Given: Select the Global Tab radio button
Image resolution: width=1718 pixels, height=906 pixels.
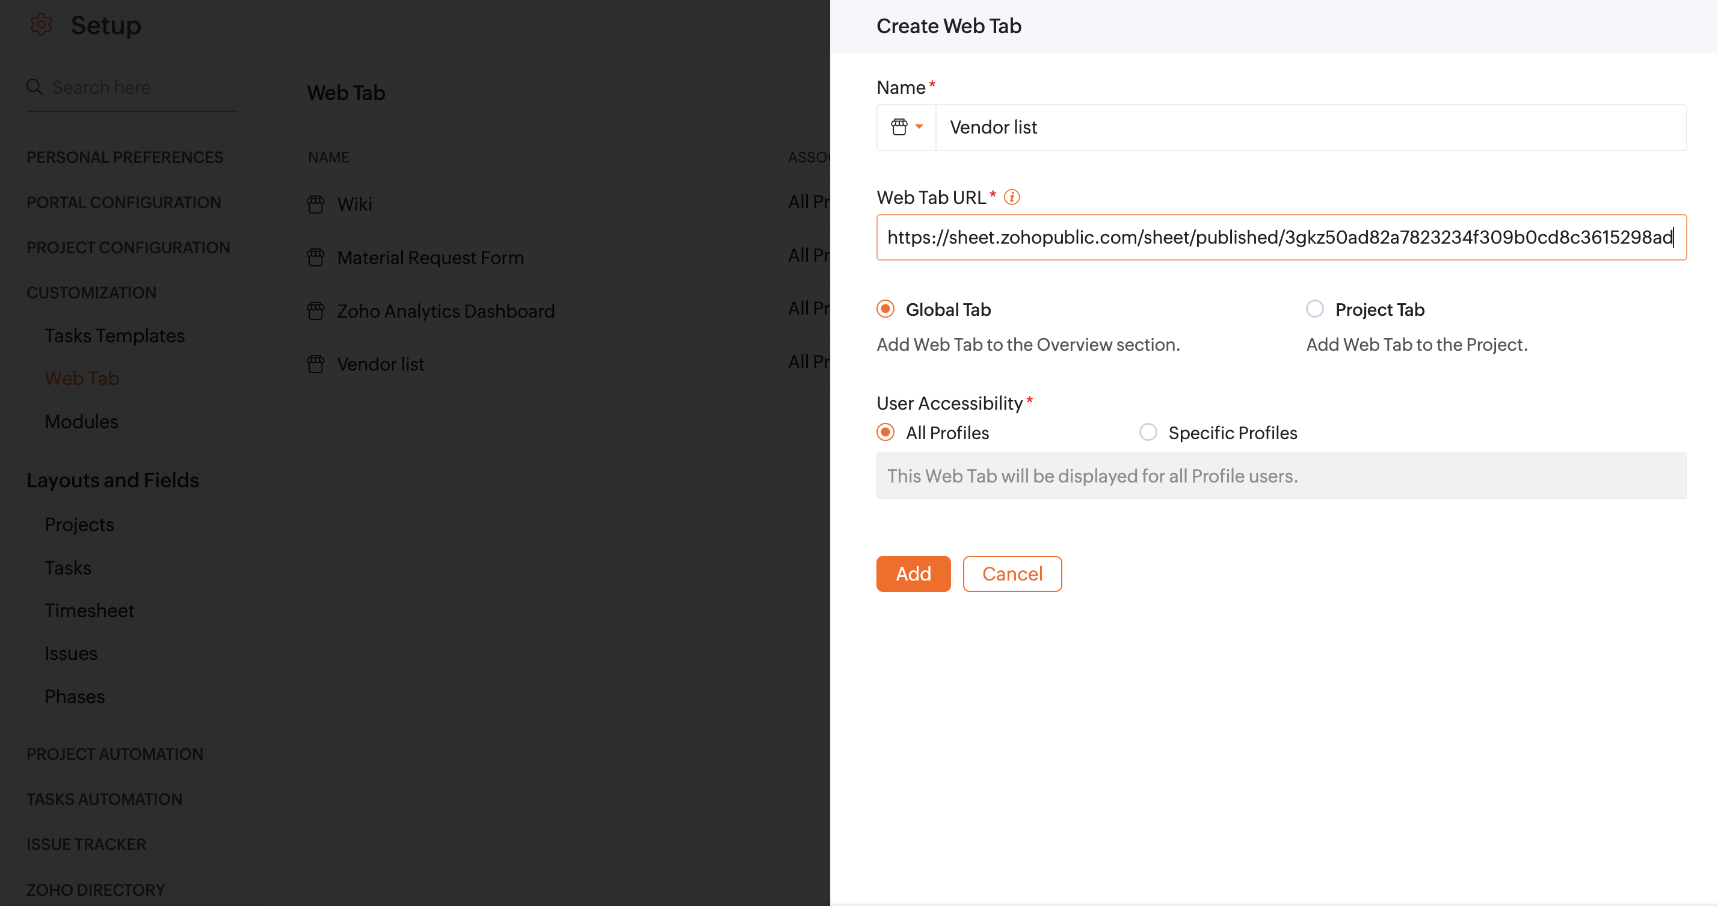Looking at the screenshot, I should point(885,309).
